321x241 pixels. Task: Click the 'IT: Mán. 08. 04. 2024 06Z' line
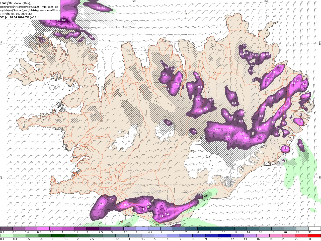point(16,14)
